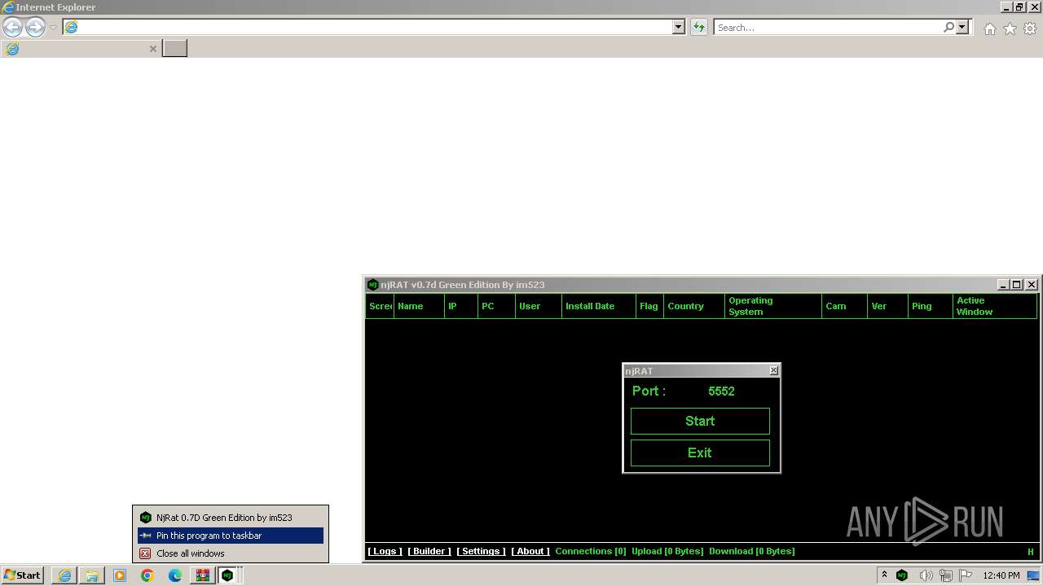This screenshot has height=586, width=1043.
Task: Sort by Cam column header
Action: tap(844, 306)
